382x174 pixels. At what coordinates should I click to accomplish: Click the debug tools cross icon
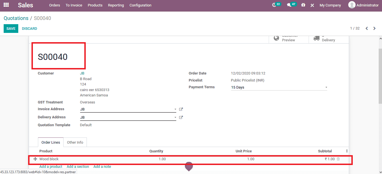pyautogui.click(x=312, y=5)
